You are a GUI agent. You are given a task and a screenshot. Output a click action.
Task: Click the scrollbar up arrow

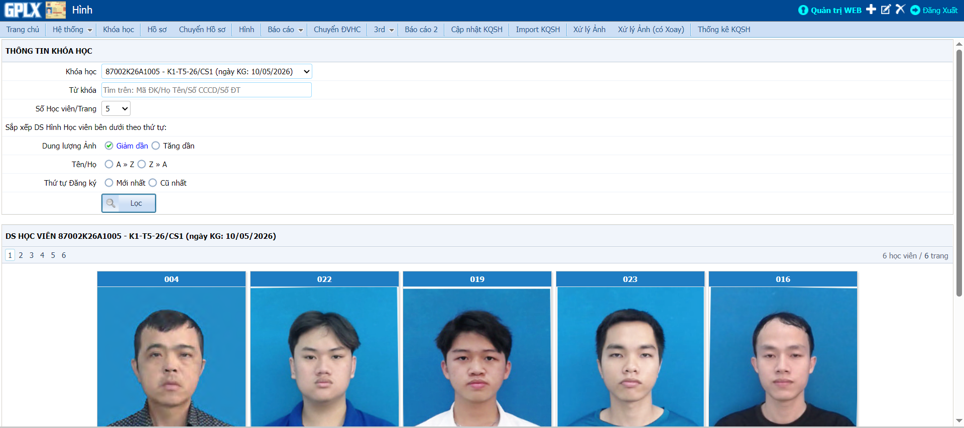tap(959, 44)
